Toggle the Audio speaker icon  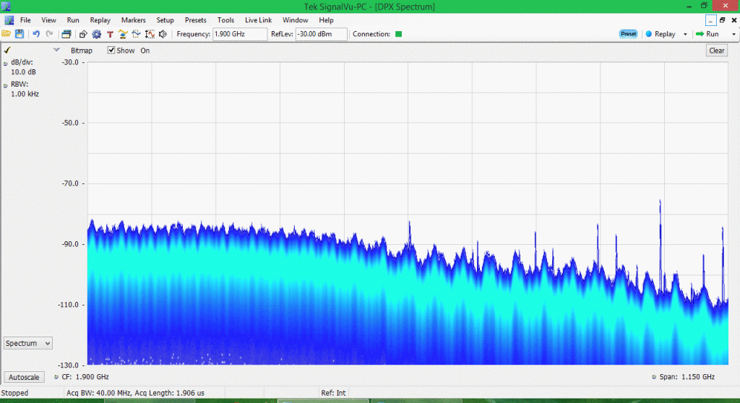[163, 34]
